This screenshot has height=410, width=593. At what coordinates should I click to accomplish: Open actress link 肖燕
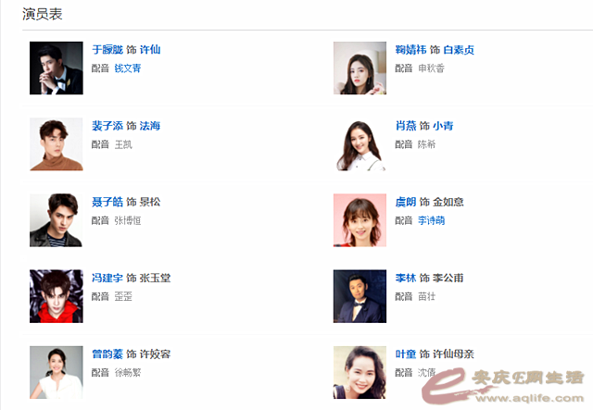(406, 126)
